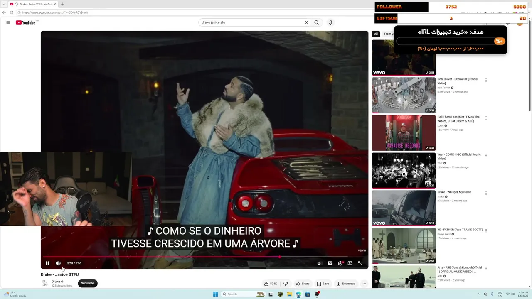This screenshot has width=532, height=299.
Task: Open the Kanye West channel link
Action: pos(444,234)
